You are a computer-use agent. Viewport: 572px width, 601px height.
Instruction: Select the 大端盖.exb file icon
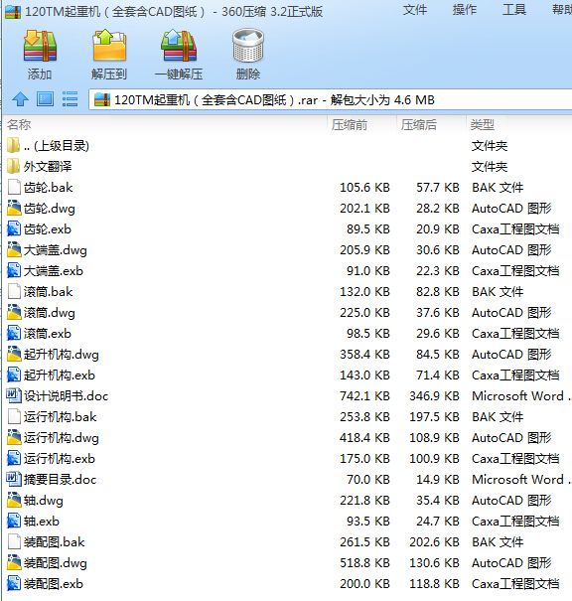tap(14, 271)
